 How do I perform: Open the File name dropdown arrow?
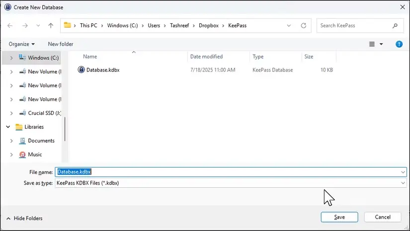pyautogui.click(x=403, y=172)
